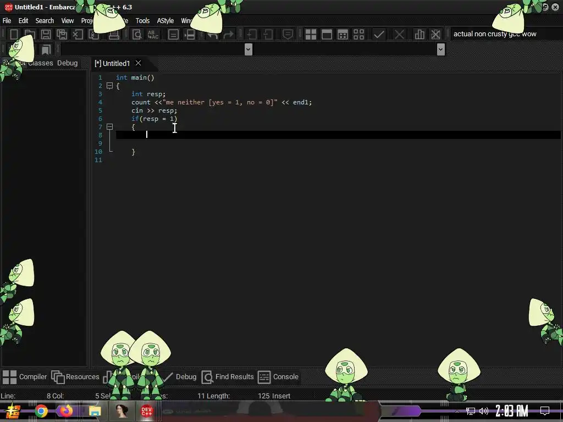Screen dimensions: 563x422
Task: Click the highlighted current line 8 in the editor
Action: tap(338, 135)
